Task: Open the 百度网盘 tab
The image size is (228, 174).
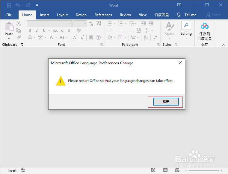Action: click(x=162, y=15)
